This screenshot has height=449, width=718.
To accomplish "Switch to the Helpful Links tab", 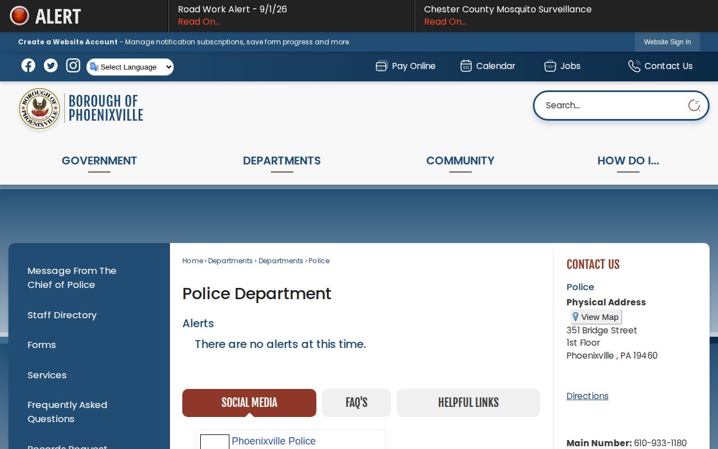I will [468, 403].
